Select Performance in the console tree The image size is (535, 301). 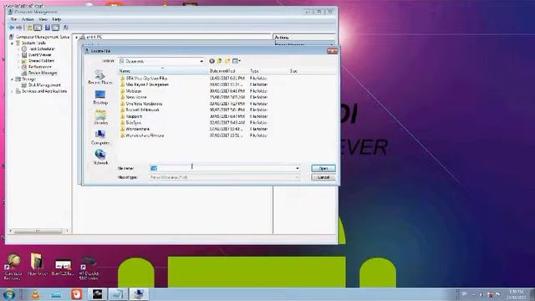pos(40,67)
